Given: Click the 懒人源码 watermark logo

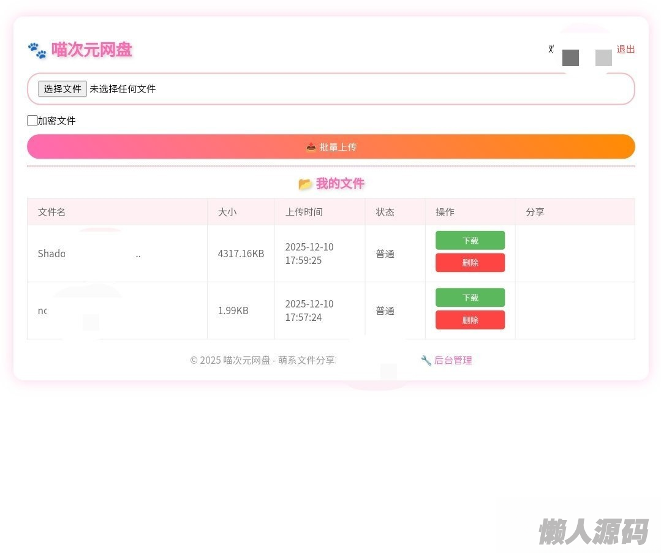Looking at the screenshot, I should point(592,531).
